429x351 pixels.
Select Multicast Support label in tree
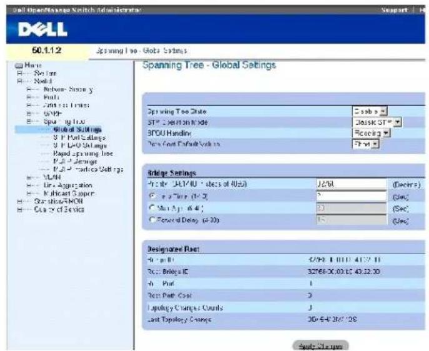(x=69, y=194)
